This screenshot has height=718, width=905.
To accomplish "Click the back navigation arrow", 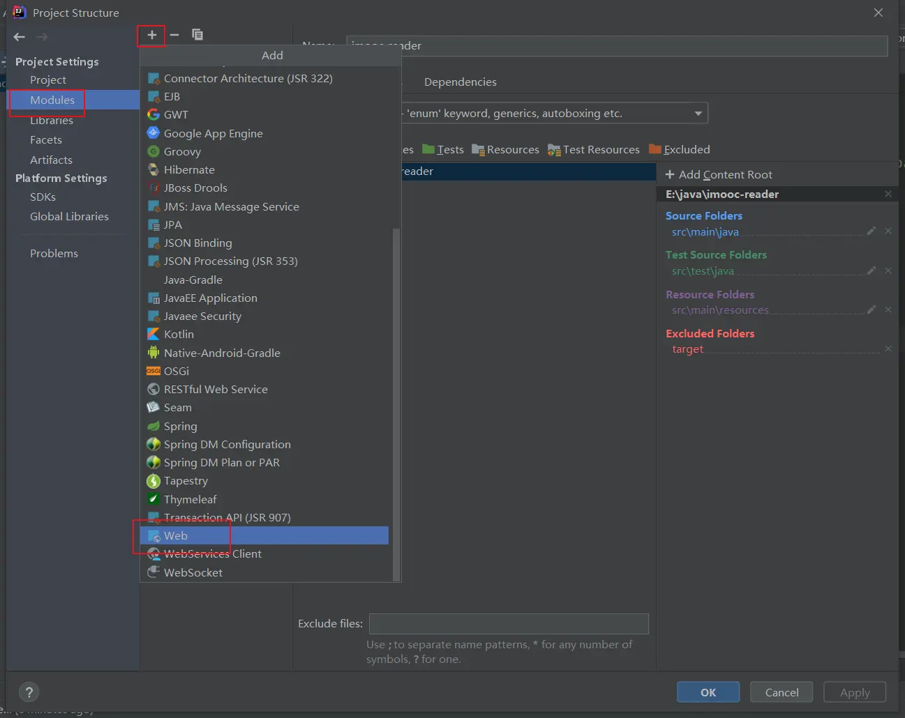I will pos(20,37).
